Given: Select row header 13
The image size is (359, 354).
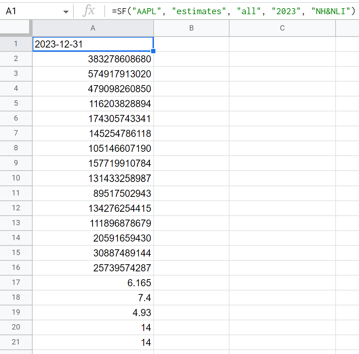Looking at the screenshot, I should coord(16,223).
